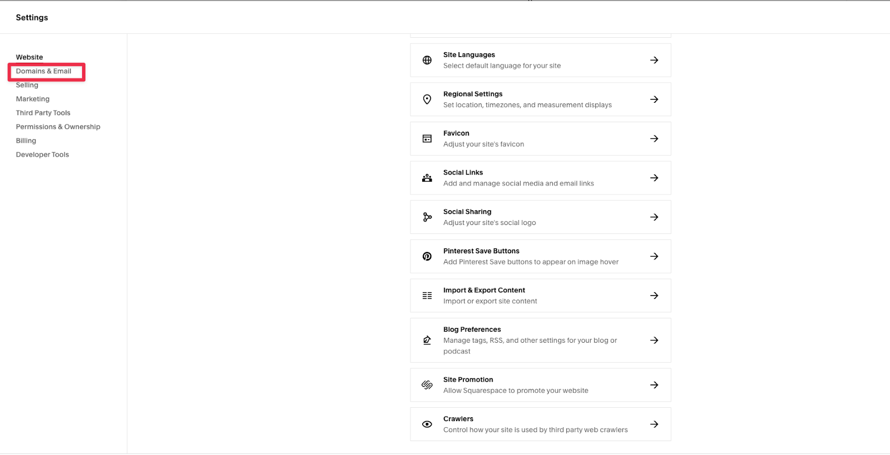Click the arrow on the Crawlers row
This screenshot has width=890, height=455.
tap(654, 424)
